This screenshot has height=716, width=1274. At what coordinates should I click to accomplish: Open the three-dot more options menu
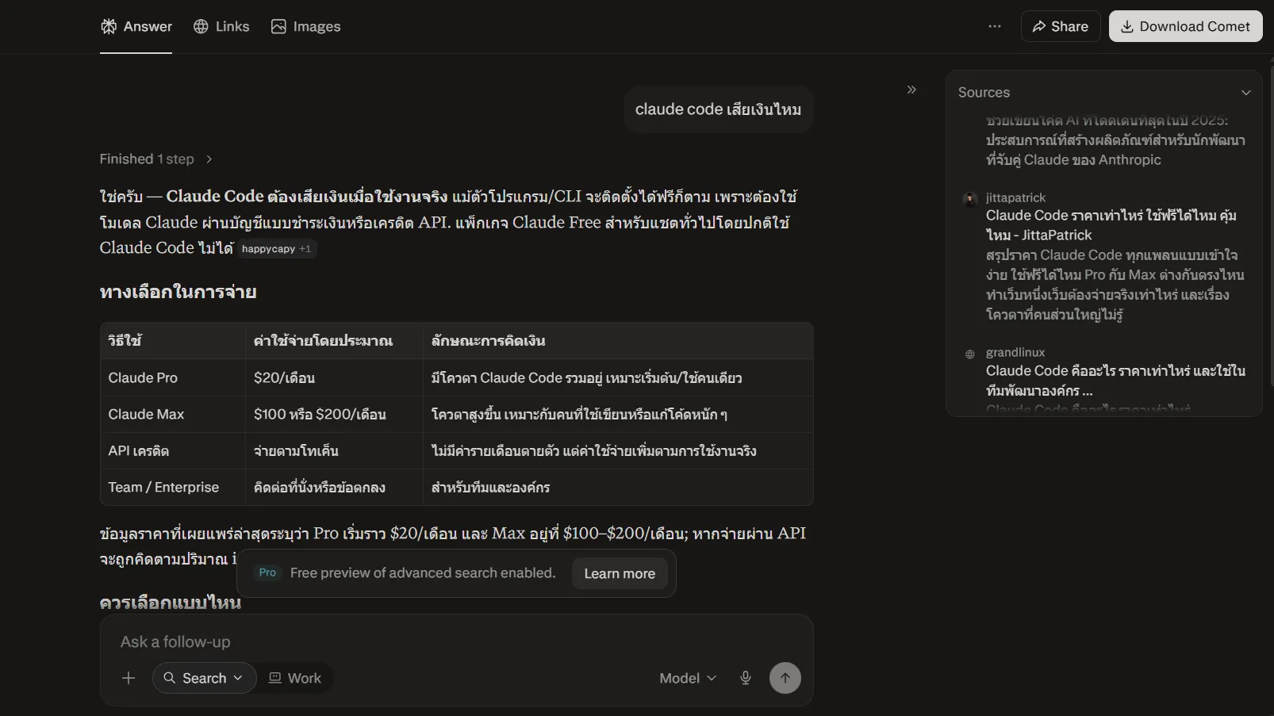[995, 26]
